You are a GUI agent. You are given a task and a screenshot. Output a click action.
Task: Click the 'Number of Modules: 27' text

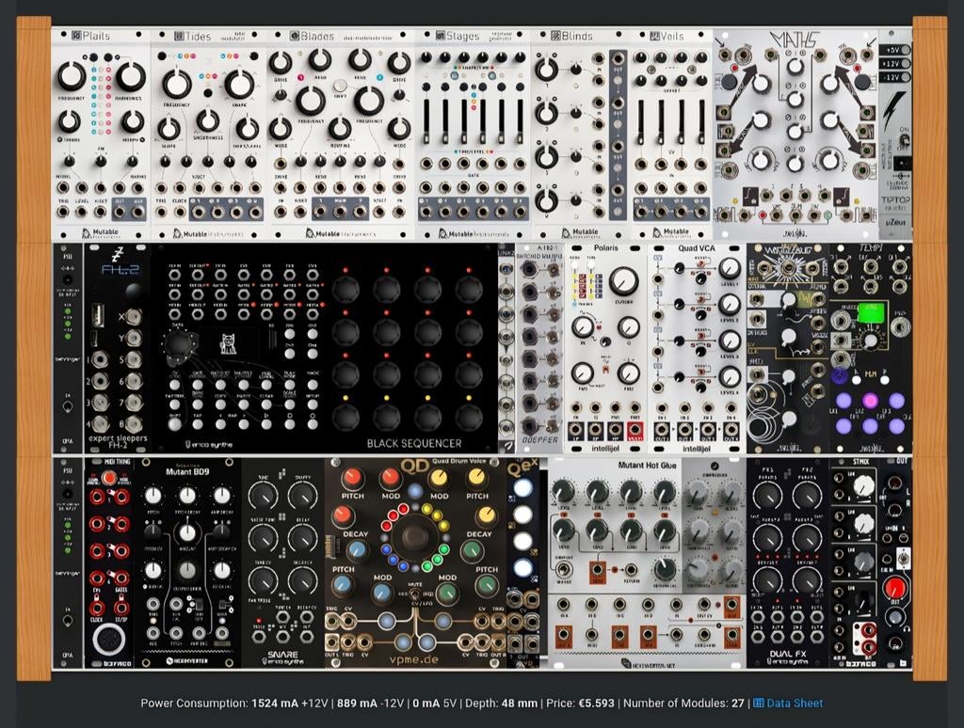[683, 703]
